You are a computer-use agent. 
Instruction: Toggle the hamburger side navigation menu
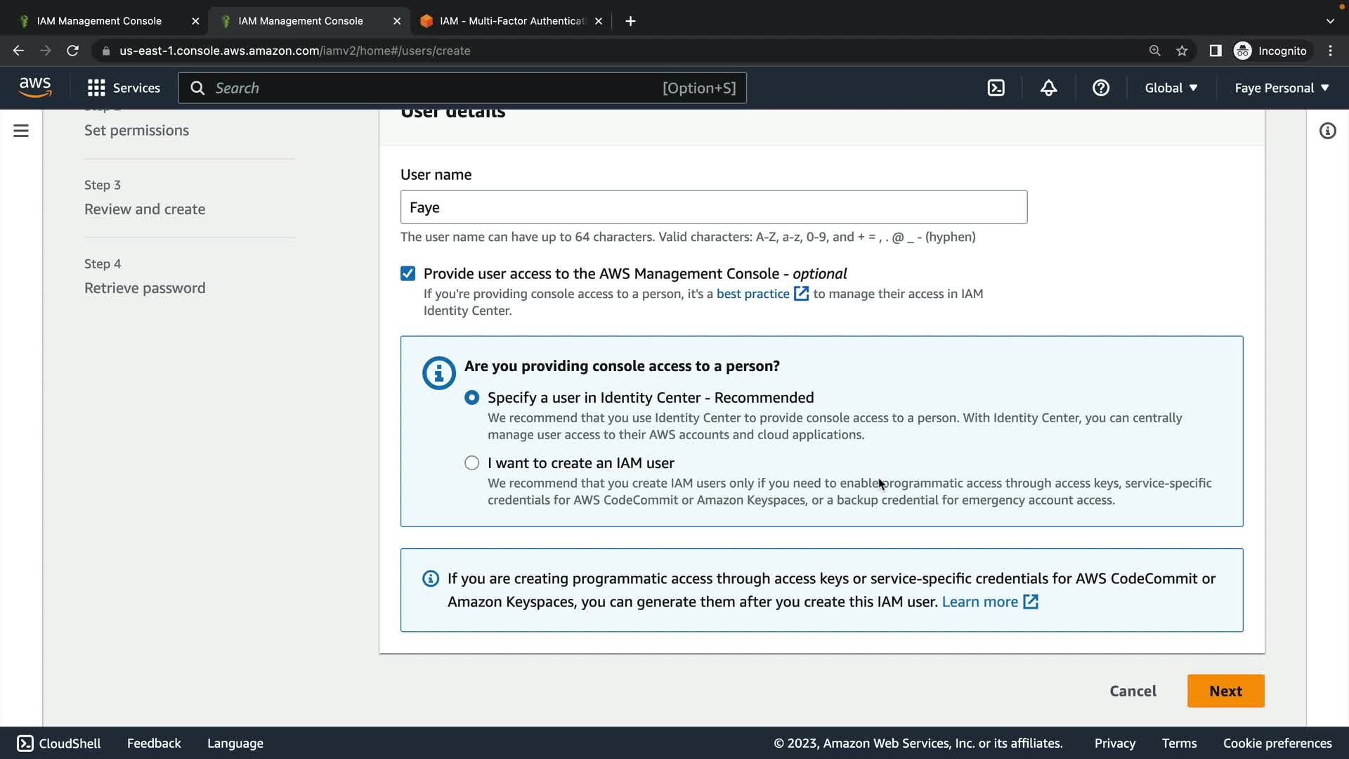21,131
